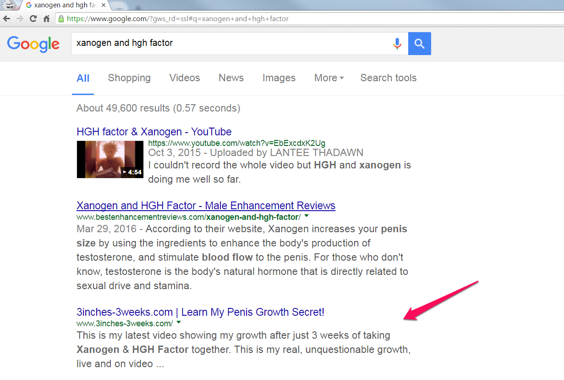Switch to Videos results tab
Image resolution: width=564 pixels, height=380 pixels.
[185, 78]
